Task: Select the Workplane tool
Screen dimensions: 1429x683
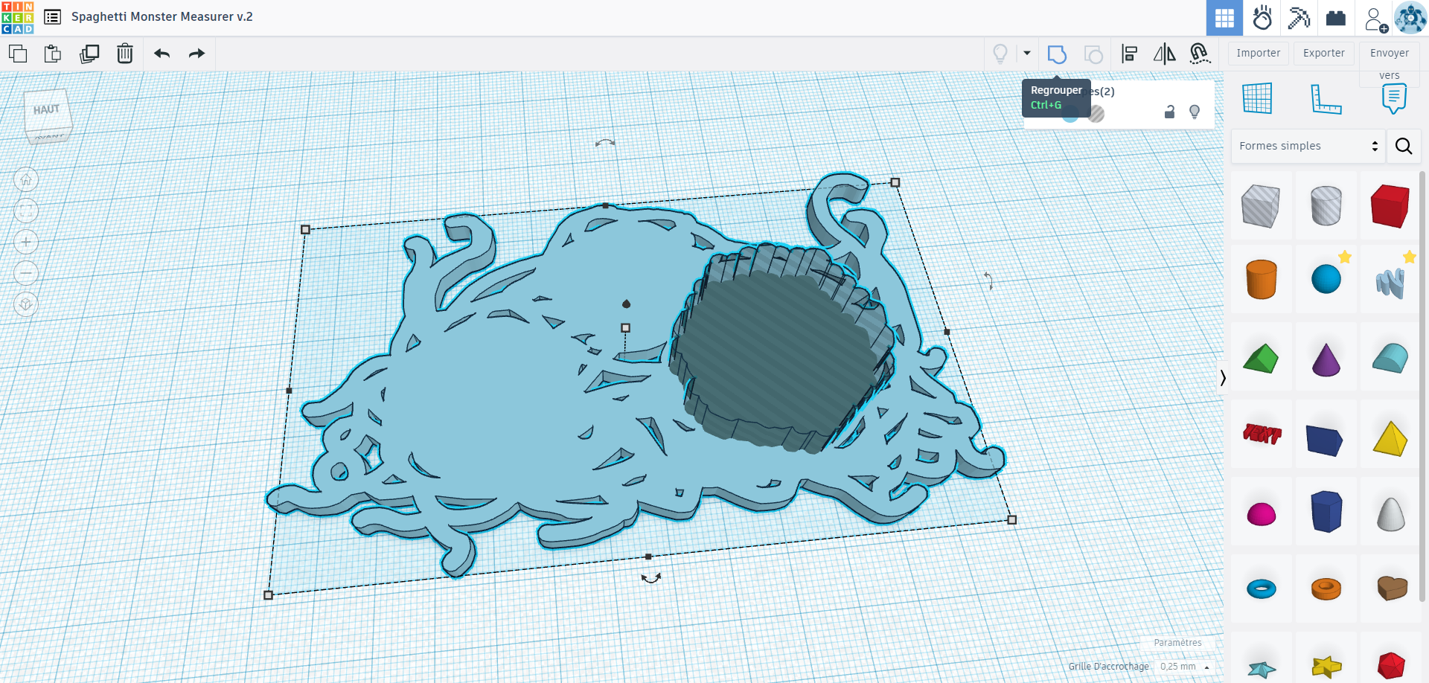Action: coord(1257,98)
